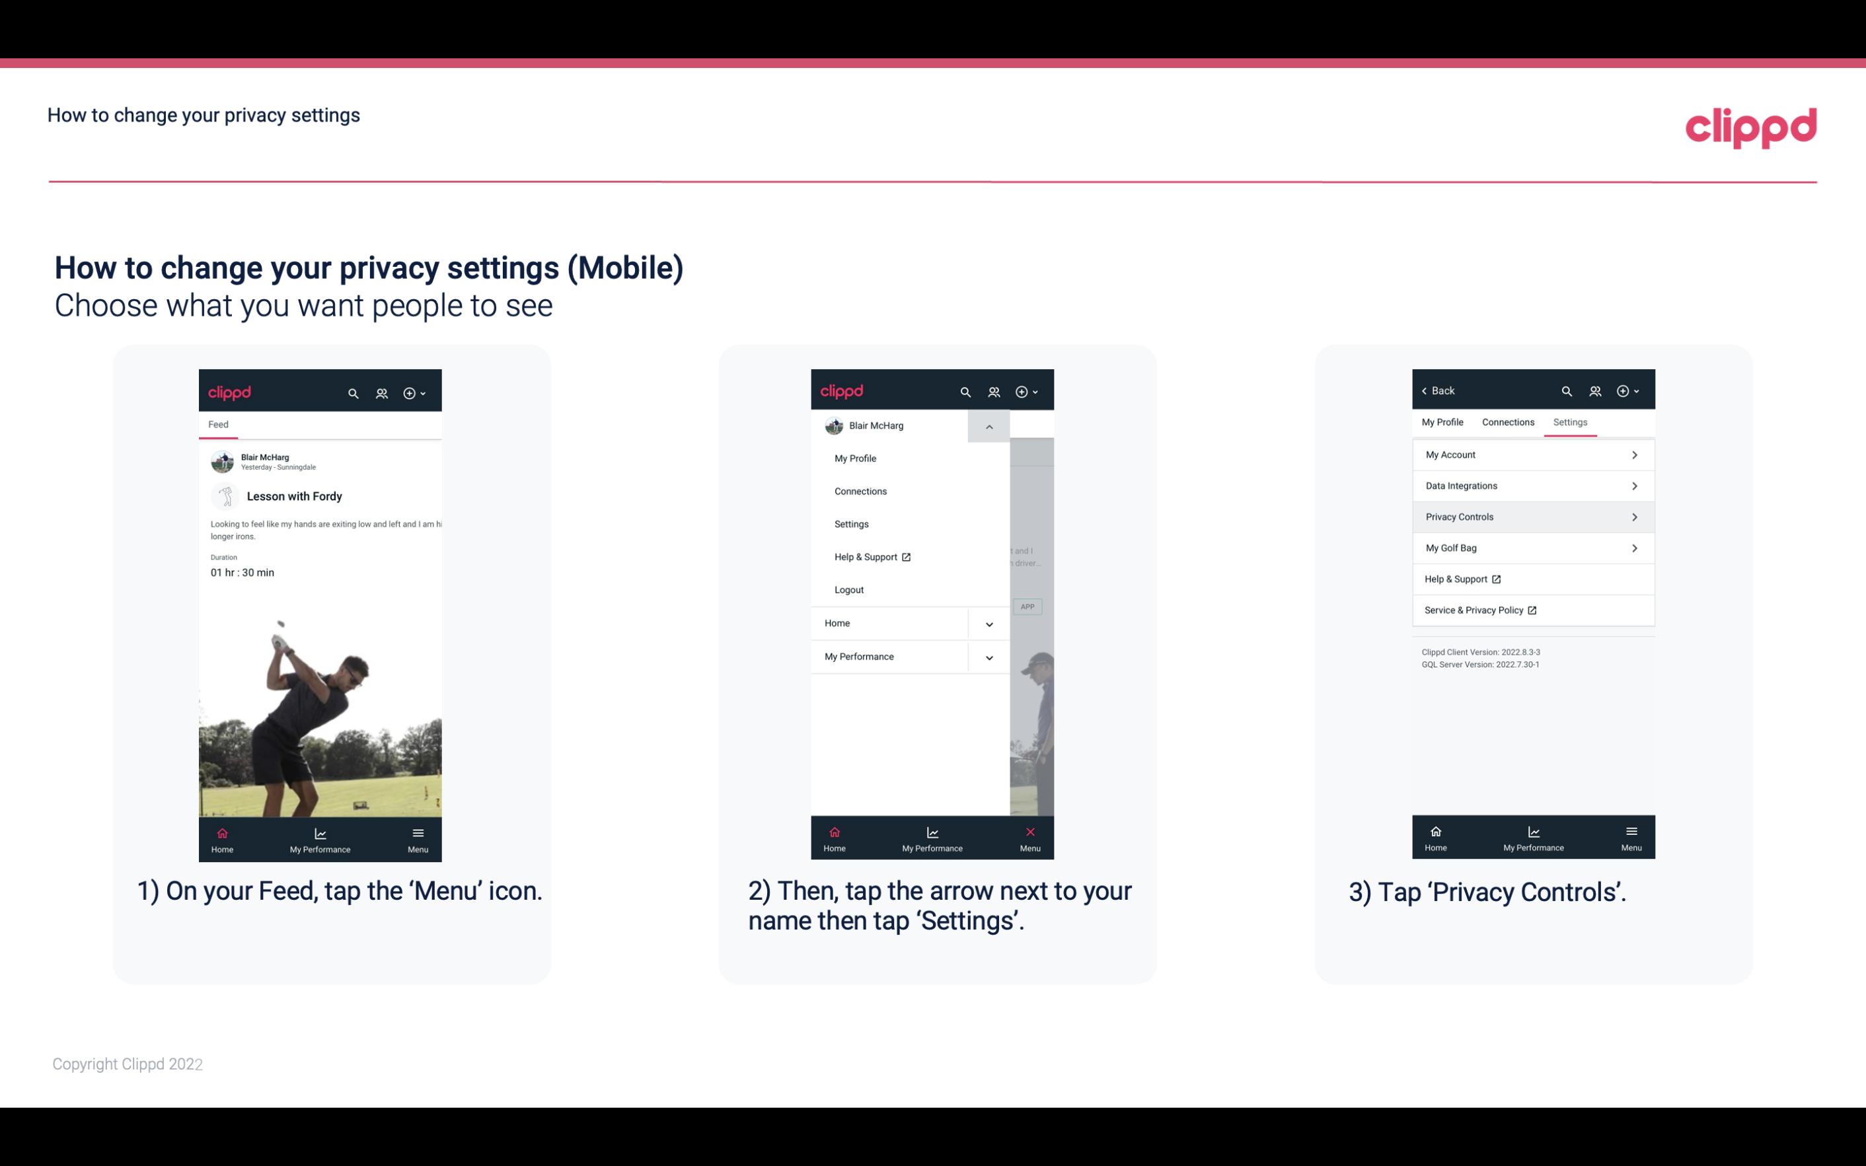The image size is (1866, 1166).
Task: Expand the My Performance dropdown in menu
Action: click(x=989, y=657)
